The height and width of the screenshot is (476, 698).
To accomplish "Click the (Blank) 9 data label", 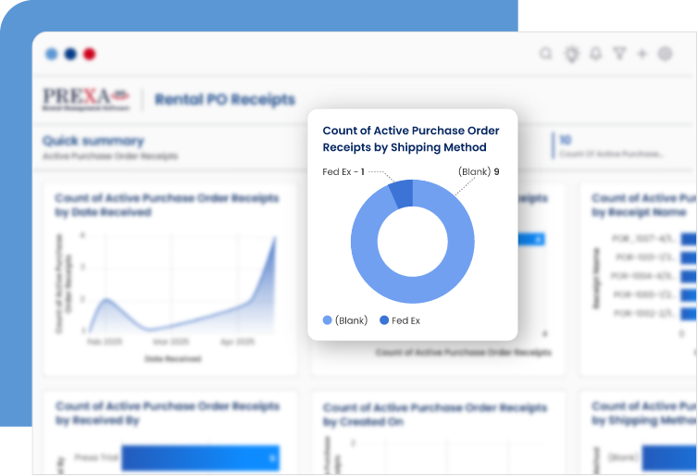I will (479, 171).
